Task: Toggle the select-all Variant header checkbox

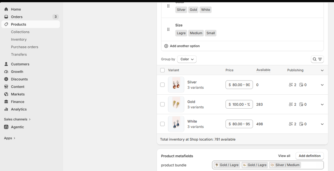Action: 162,70
